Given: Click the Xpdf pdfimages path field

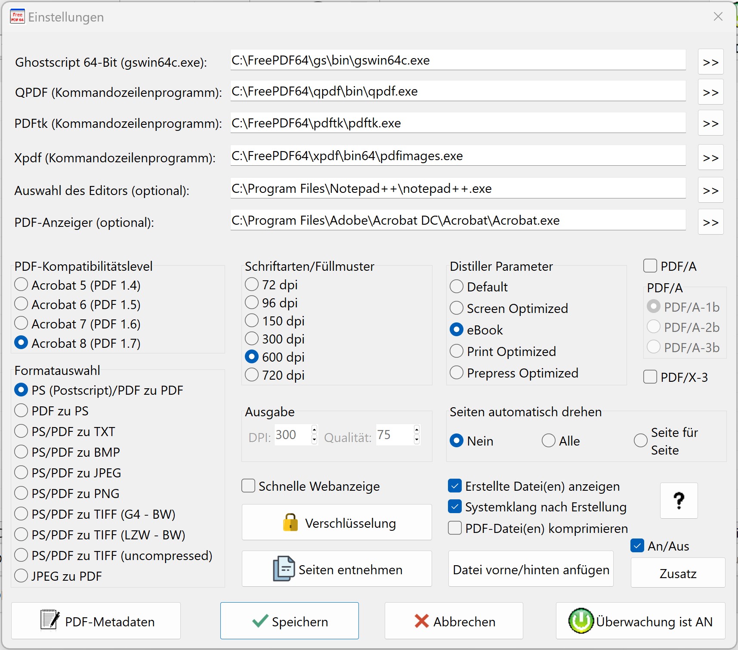Looking at the screenshot, I should pos(458,156).
